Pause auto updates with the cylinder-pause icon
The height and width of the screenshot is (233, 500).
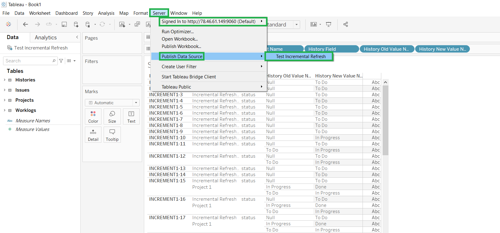(88, 24)
